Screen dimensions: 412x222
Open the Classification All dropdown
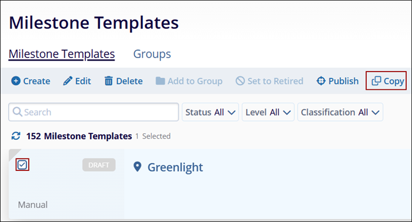pyautogui.click(x=340, y=112)
